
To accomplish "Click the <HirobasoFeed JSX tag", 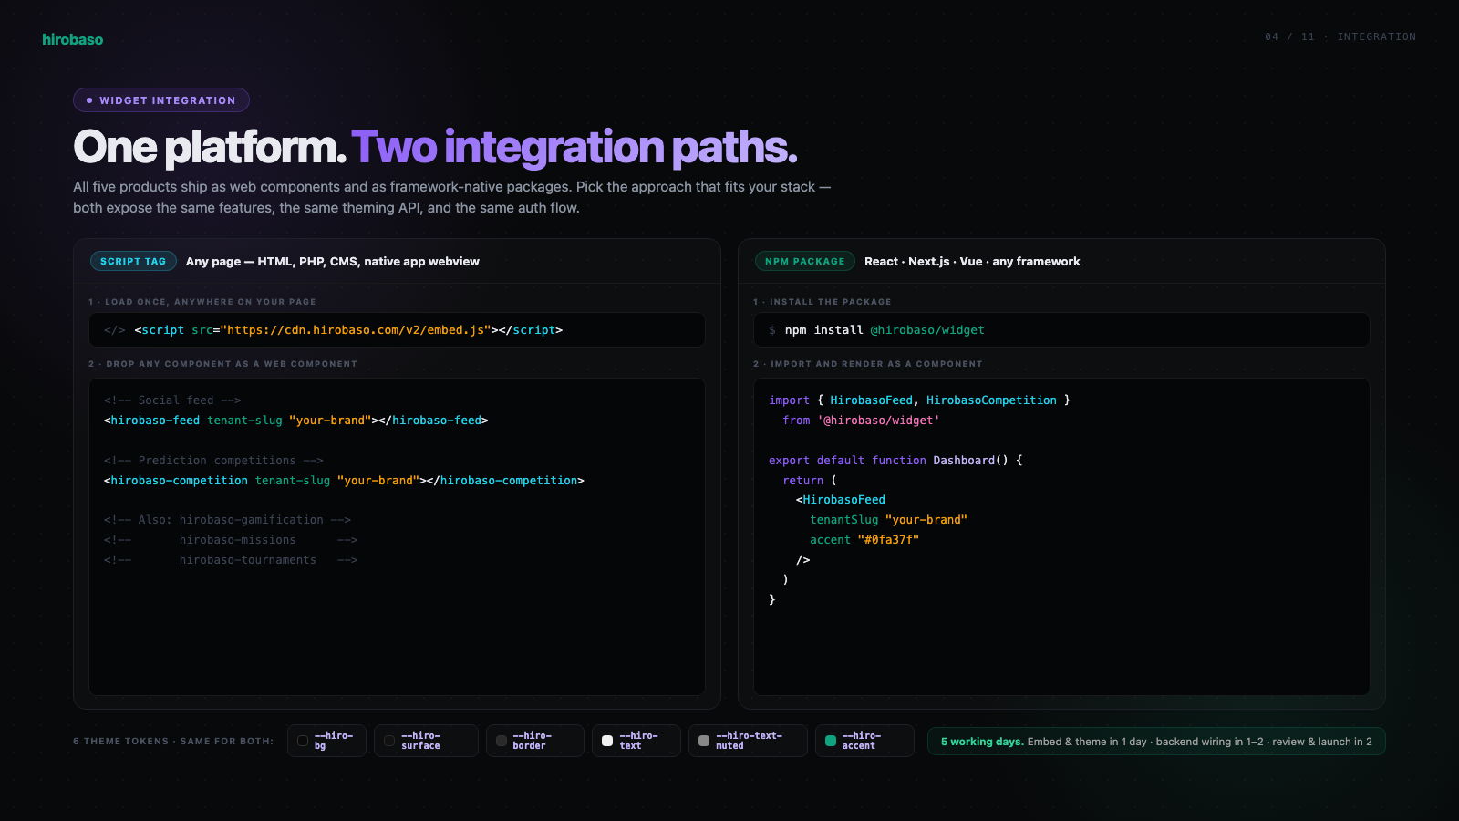I will (x=841, y=500).
